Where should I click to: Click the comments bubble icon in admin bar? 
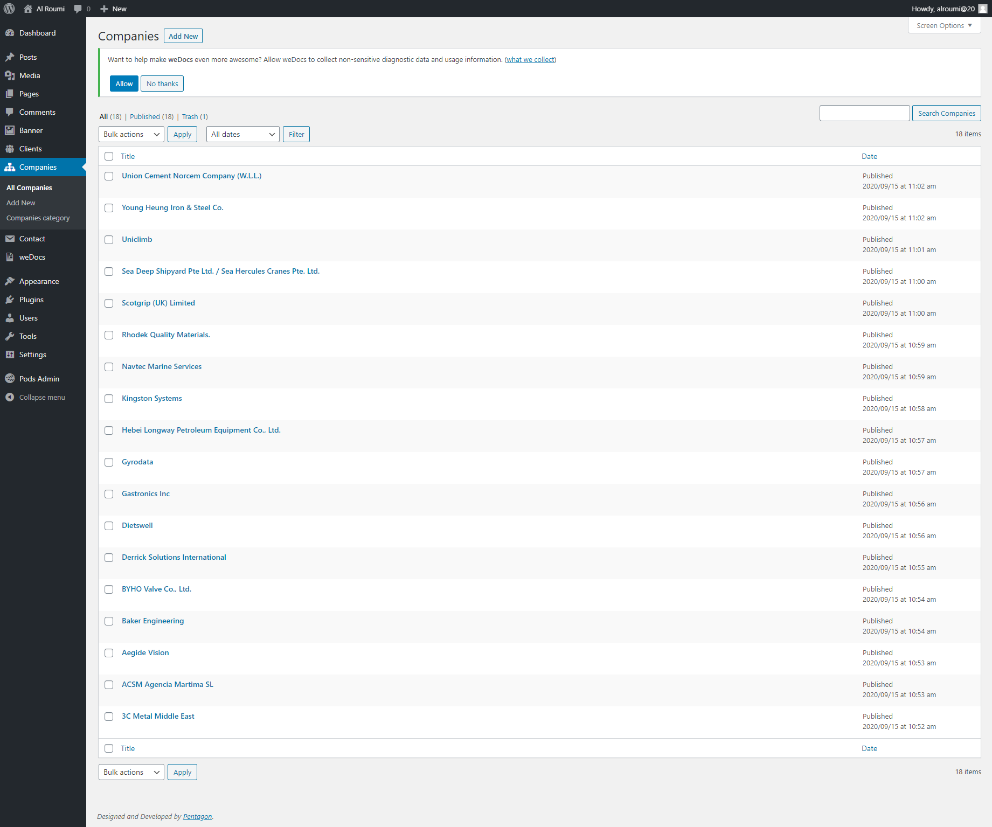click(78, 9)
